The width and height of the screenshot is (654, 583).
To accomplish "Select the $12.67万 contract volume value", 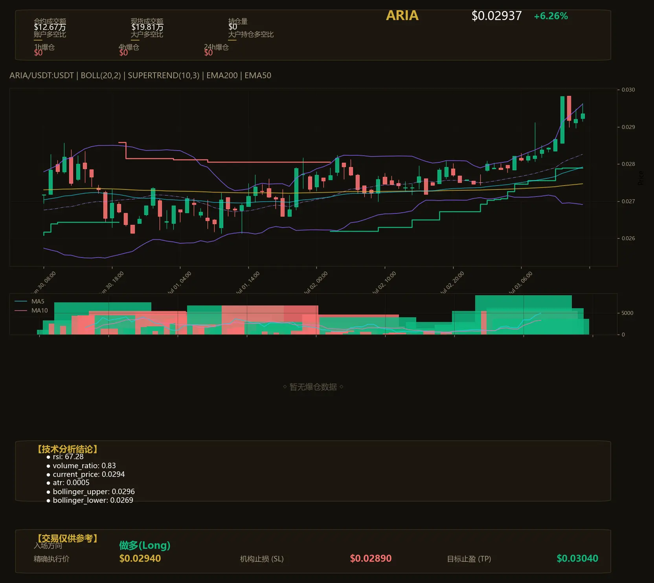I will tap(50, 27).
